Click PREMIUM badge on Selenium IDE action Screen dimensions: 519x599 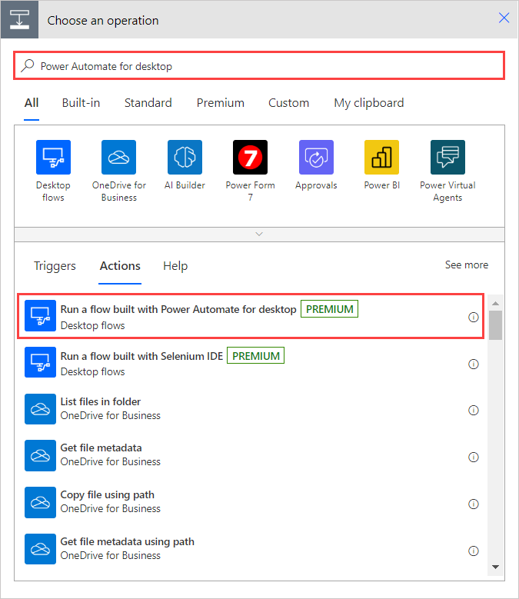(256, 356)
